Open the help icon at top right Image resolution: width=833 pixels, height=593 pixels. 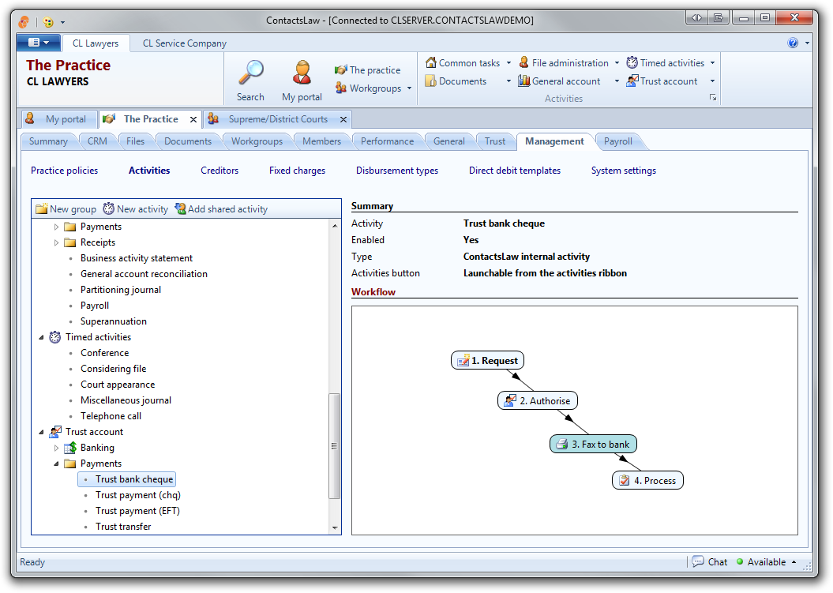pos(793,43)
